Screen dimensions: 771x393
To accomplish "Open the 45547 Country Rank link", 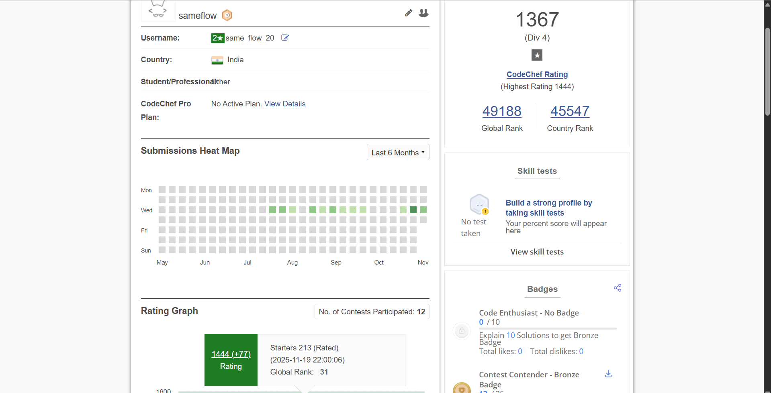I will (570, 111).
